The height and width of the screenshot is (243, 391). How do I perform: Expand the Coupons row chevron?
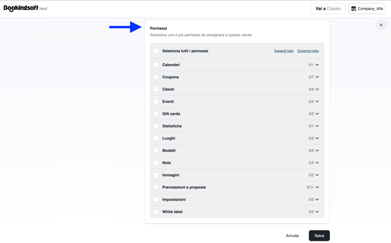(317, 77)
